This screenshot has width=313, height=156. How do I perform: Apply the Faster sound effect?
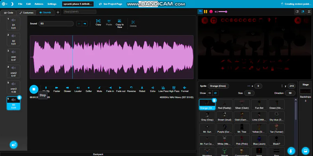57,89
